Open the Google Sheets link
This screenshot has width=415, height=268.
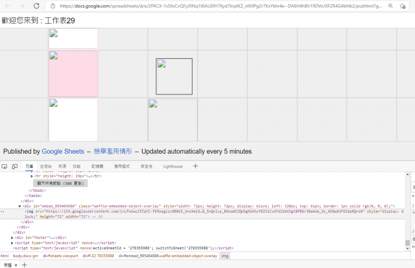(63, 151)
